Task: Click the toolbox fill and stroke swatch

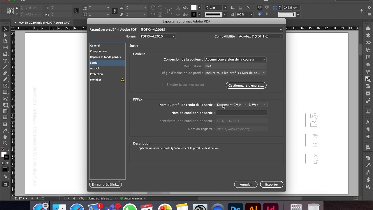Action: coord(5,156)
